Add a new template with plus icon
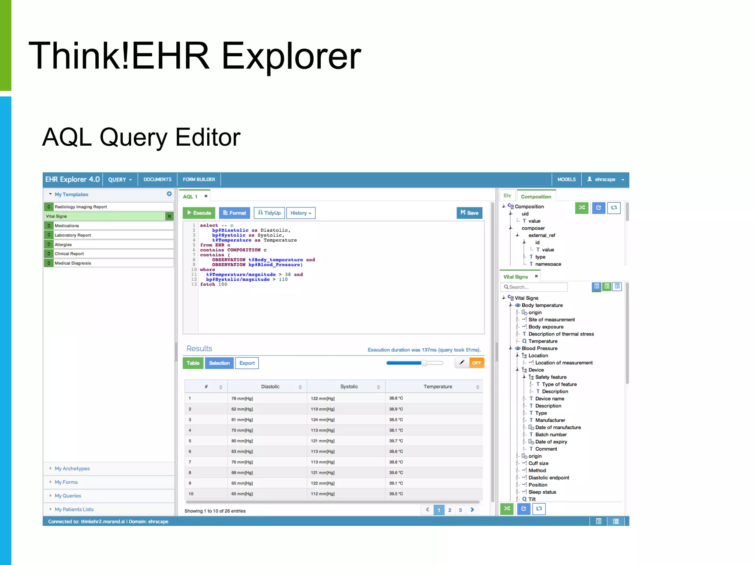Image resolution: width=754 pixels, height=565 pixels. (169, 194)
